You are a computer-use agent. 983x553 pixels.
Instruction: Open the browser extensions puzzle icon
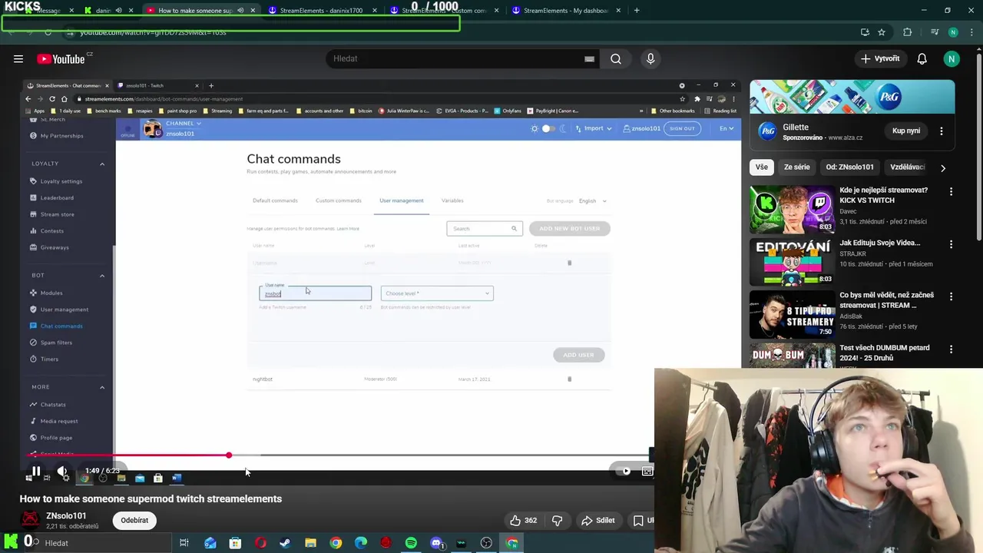point(908,32)
